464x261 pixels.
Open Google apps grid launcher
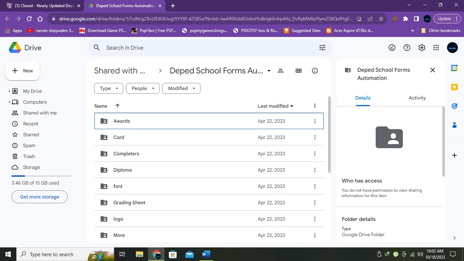(436, 48)
